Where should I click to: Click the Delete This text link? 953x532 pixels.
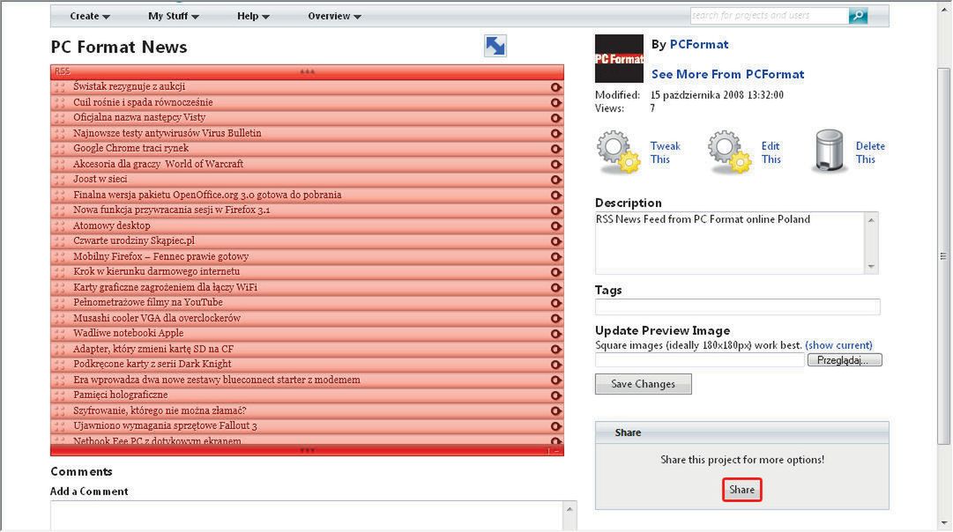pos(870,152)
